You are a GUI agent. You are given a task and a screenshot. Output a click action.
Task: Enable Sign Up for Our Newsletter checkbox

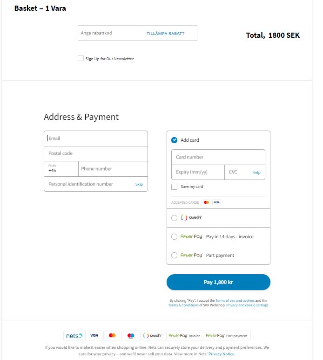pos(81,58)
